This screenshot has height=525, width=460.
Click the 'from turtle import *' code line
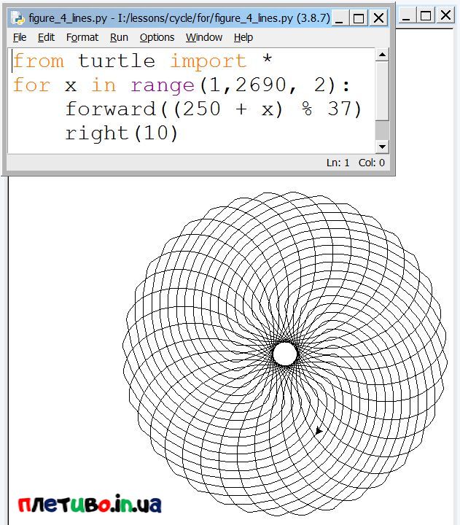(143, 61)
